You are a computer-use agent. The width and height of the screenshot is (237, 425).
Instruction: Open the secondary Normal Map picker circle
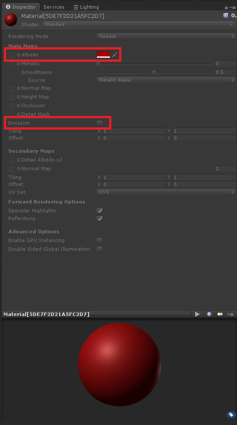click(x=18, y=169)
